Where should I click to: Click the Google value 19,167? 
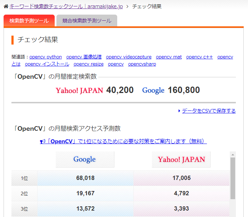point(85,193)
